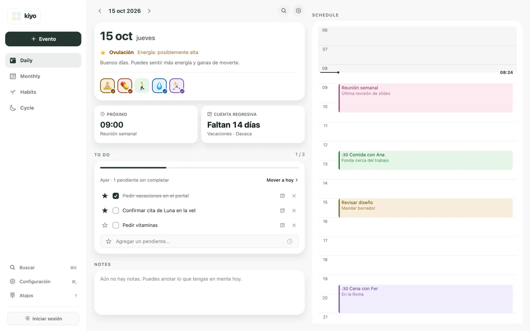Screen dimensions: 530x331
Task: Open the 'Revisar diseño' schedule event
Action: (x=426, y=208)
